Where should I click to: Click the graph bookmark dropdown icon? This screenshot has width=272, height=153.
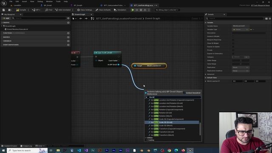click(74, 18)
